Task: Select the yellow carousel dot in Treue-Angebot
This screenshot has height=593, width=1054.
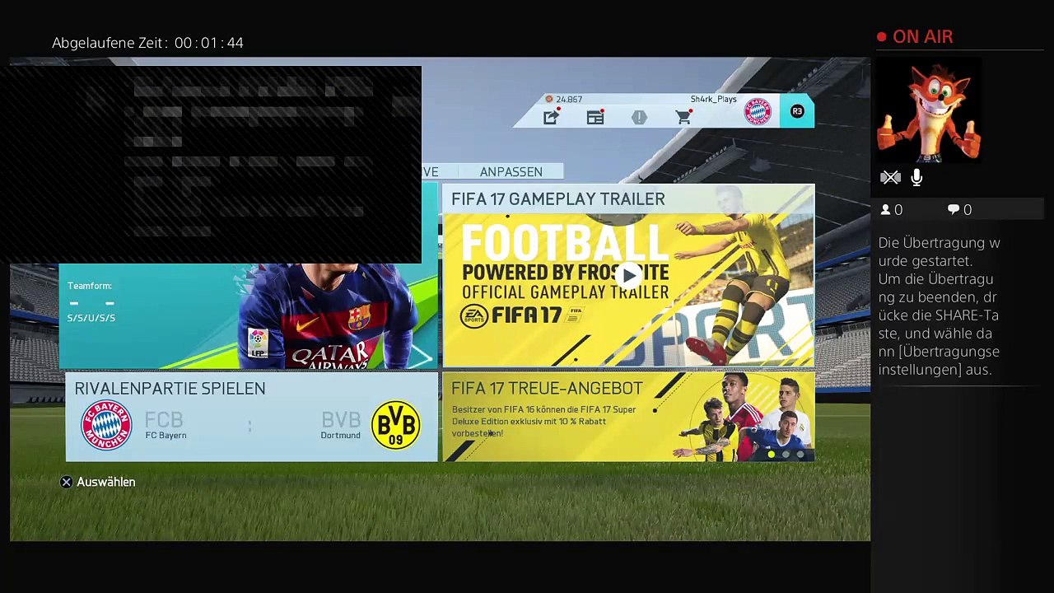Action: 772,454
